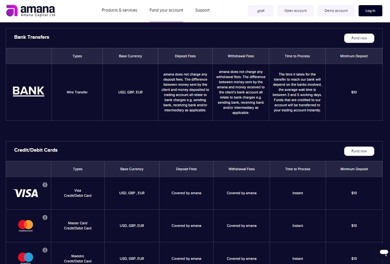The width and height of the screenshot is (390, 264).
Task: Click the info icon next to Mastercard logo
Action: (x=45, y=217)
